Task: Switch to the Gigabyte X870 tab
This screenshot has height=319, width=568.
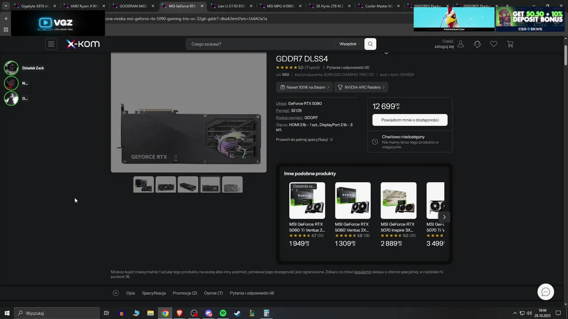Action: pos(35,6)
